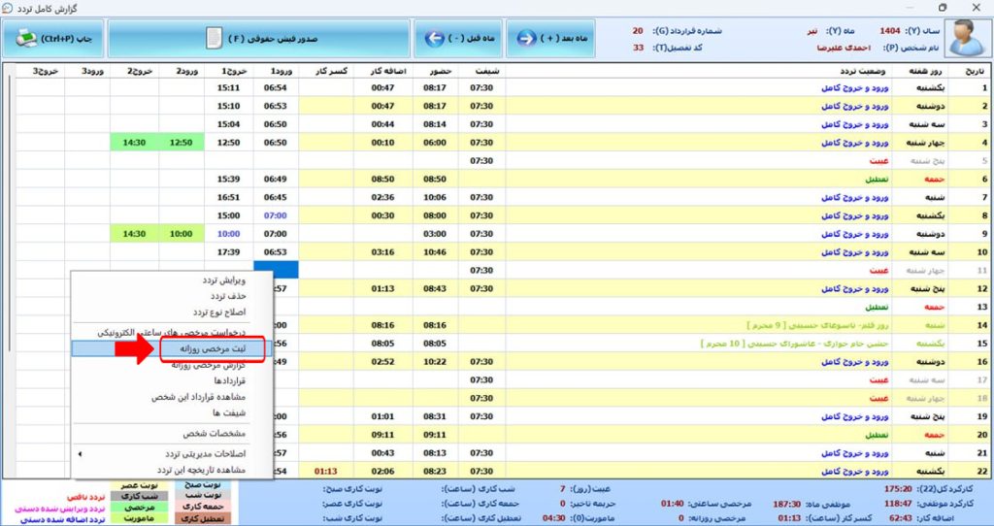994x526 pixels.
Task: Click the document icon for صدور فیش حقوقی
Action: [x=213, y=39]
